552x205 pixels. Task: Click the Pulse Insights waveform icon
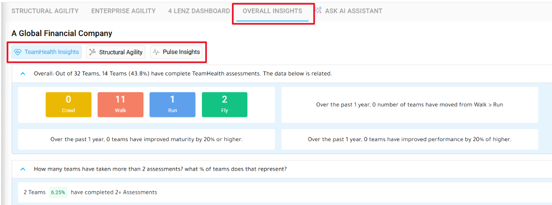[156, 52]
